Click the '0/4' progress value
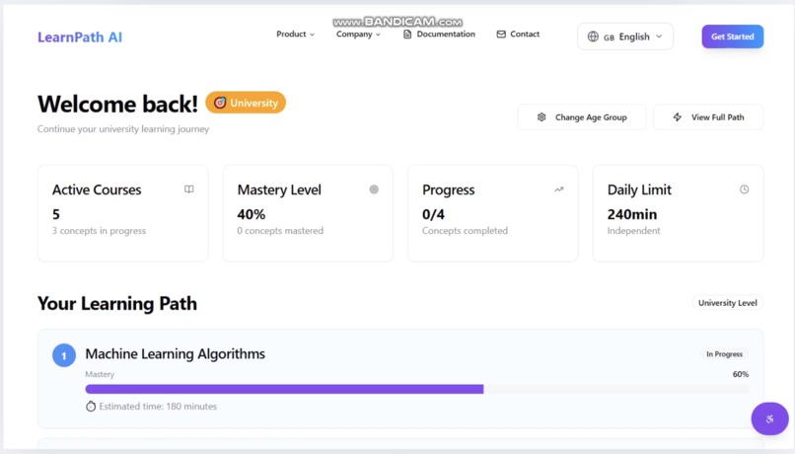 tap(433, 214)
